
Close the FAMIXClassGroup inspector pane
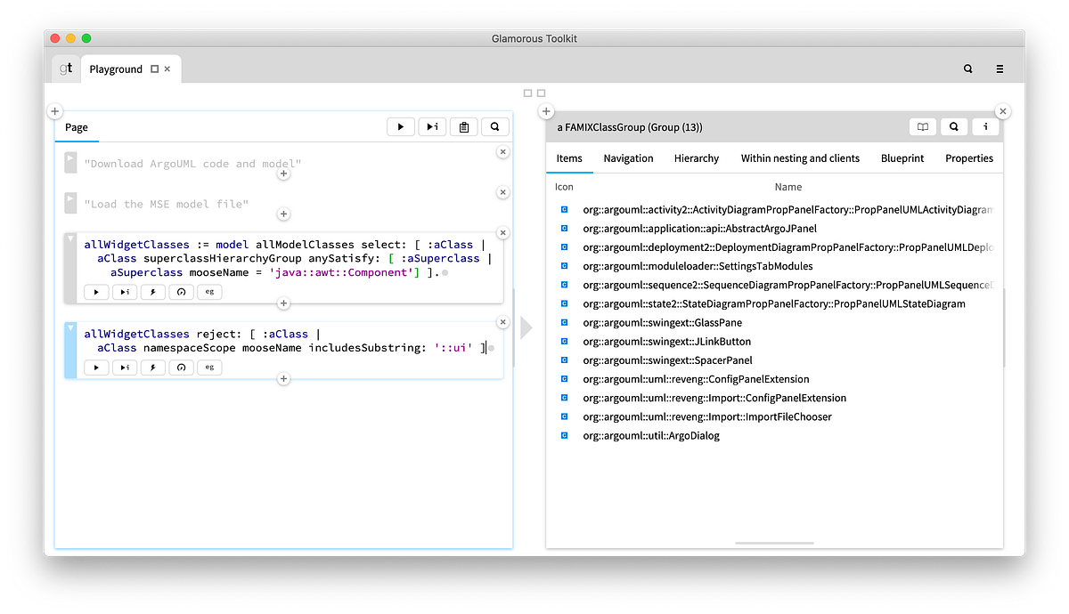(x=1002, y=111)
